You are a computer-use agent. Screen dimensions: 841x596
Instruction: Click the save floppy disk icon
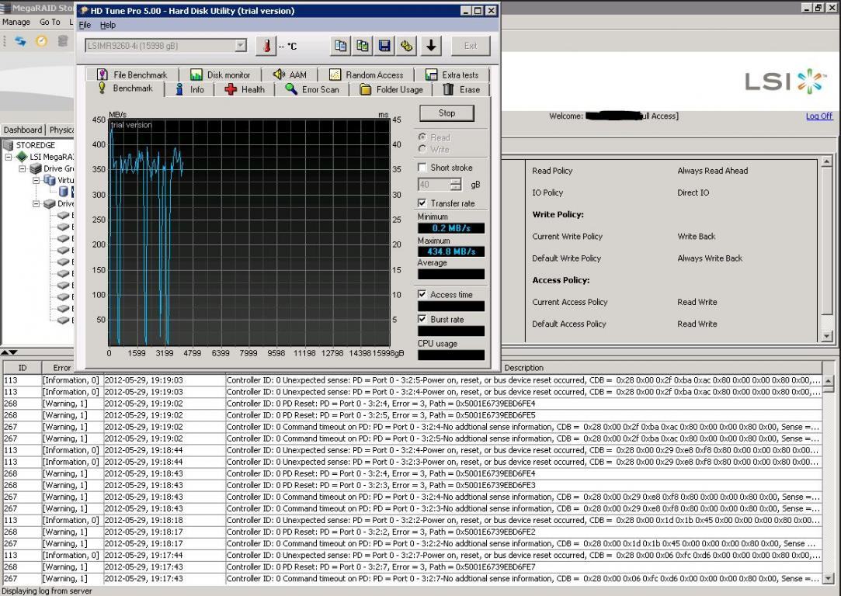click(x=384, y=46)
